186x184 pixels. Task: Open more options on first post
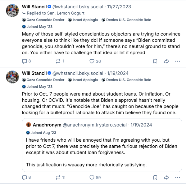(177, 61)
